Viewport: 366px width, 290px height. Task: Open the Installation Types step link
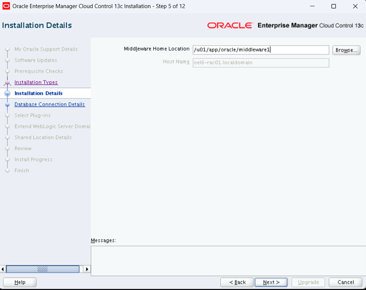tap(36, 83)
